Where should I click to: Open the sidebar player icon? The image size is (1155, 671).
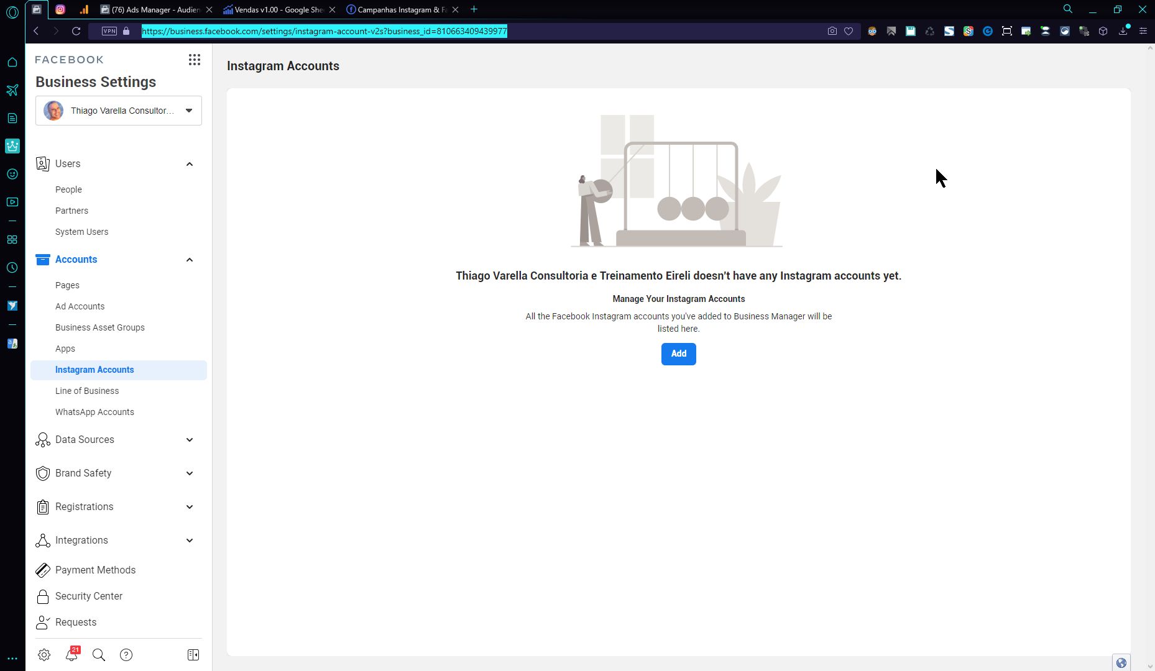(x=12, y=202)
